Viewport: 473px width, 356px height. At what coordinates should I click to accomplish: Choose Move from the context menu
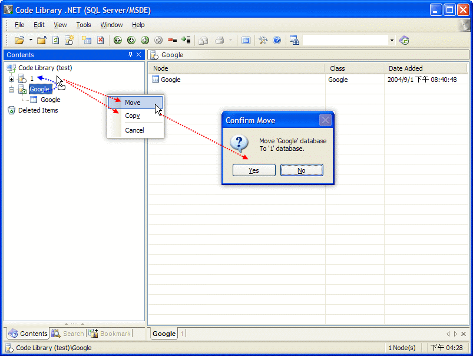tap(135, 103)
